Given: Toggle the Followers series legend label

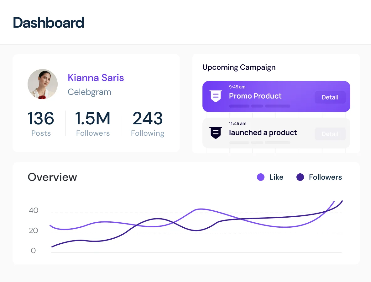Looking at the screenshot, I should coord(325,177).
